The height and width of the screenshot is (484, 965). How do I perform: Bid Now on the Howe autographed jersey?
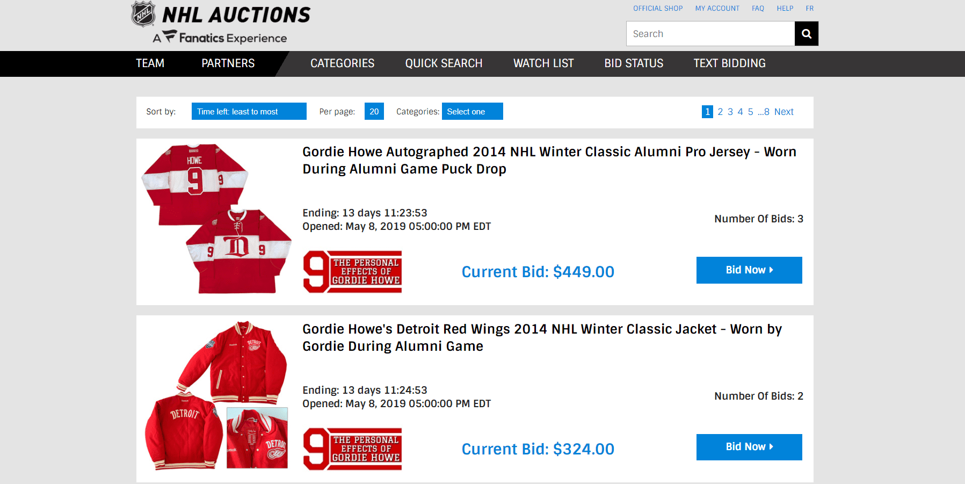(749, 270)
